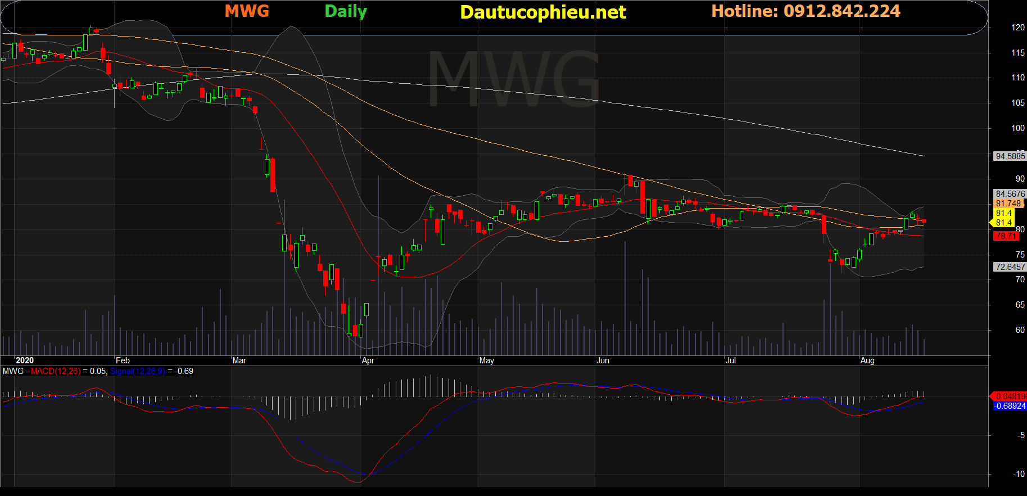The width and height of the screenshot is (1027, 496).
Task: Open the Dautucophieu.net website link
Action: point(542,12)
